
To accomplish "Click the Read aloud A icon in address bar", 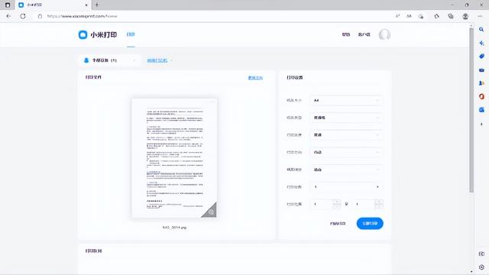I will tap(397, 16).
